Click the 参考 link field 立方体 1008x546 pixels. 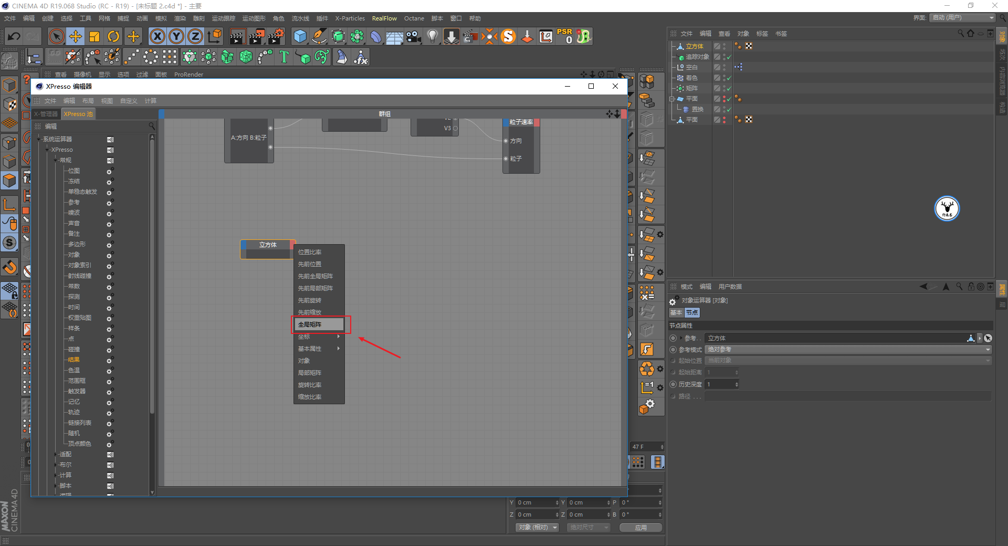[836, 338]
